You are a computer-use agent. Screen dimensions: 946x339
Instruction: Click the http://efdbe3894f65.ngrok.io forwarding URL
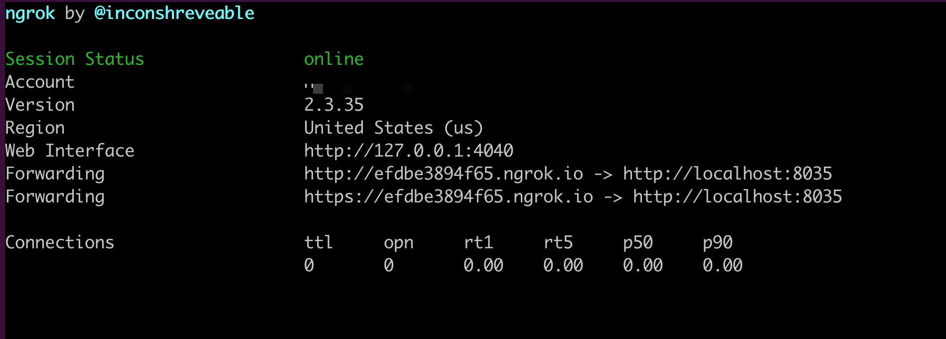point(444,174)
